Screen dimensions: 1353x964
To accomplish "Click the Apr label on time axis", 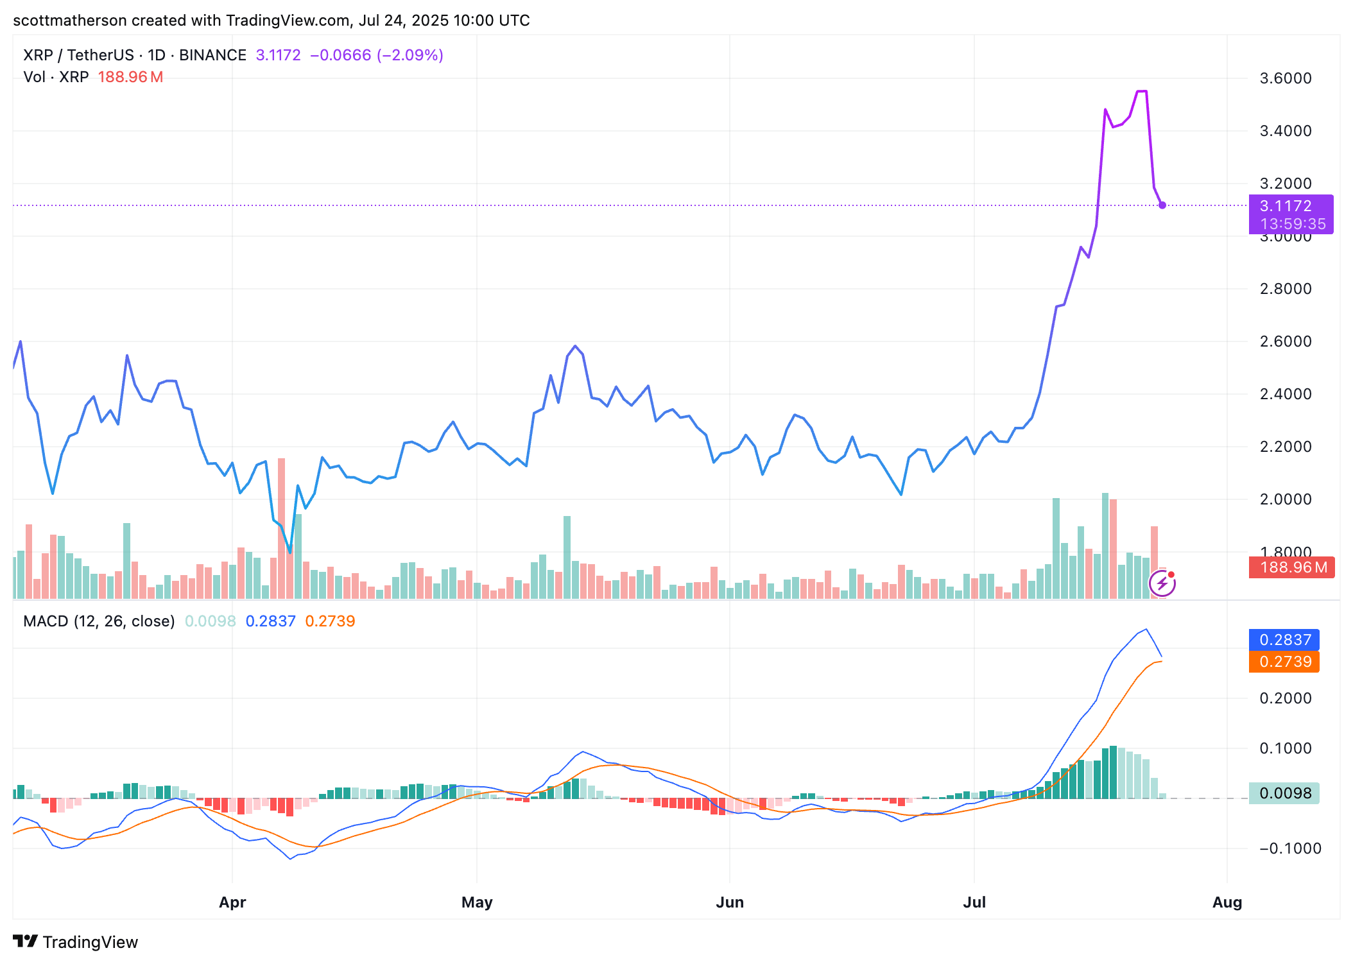I will [x=232, y=902].
